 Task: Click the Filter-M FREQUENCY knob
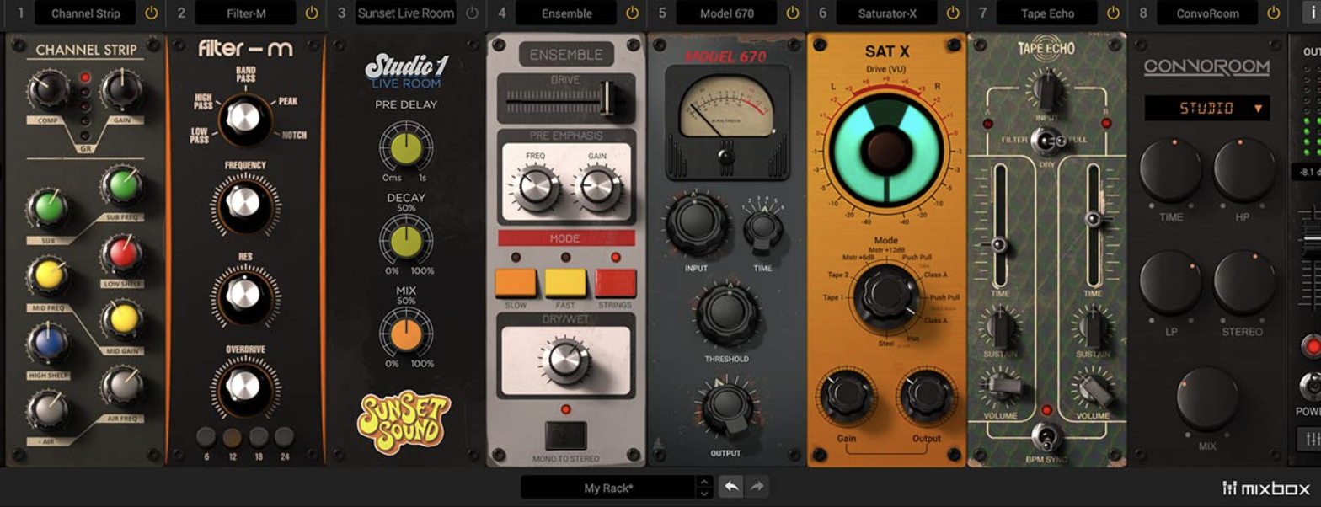pyautogui.click(x=243, y=202)
